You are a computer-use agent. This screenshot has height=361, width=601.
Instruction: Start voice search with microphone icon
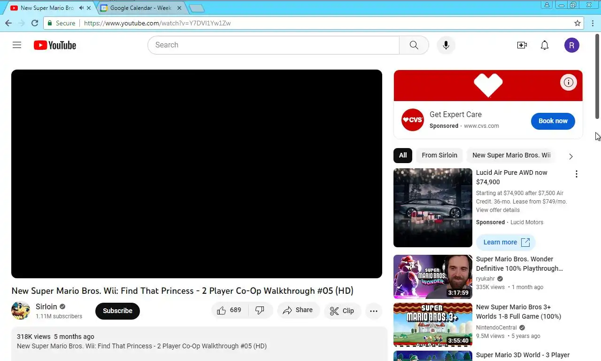(x=446, y=45)
